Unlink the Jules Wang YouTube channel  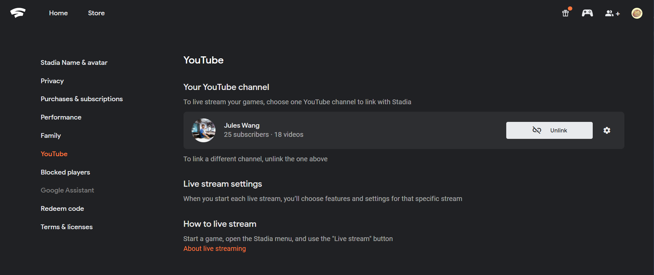pyautogui.click(x=549, y=130)
